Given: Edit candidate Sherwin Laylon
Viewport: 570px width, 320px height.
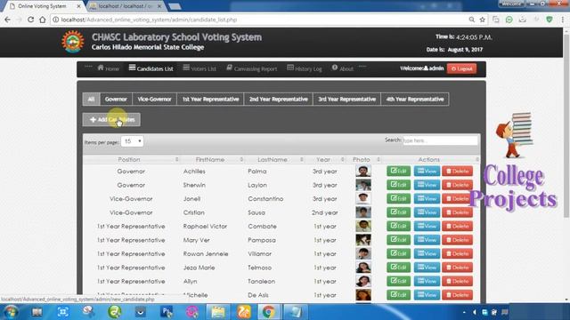Looking at the screenshot, I should 398,185.
